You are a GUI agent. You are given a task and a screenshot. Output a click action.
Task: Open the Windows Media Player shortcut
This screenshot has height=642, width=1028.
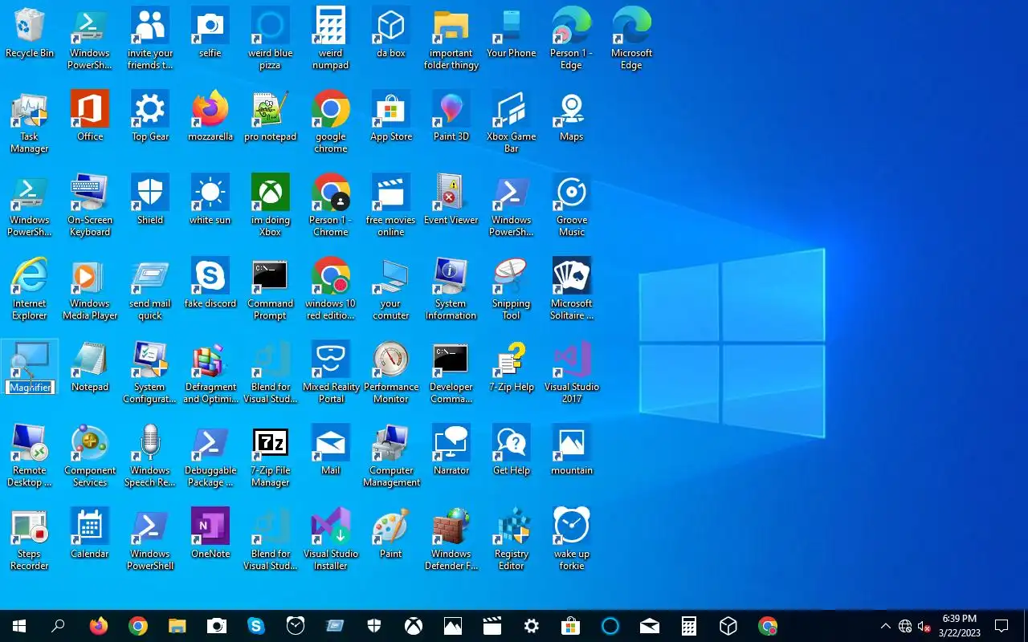90,289
